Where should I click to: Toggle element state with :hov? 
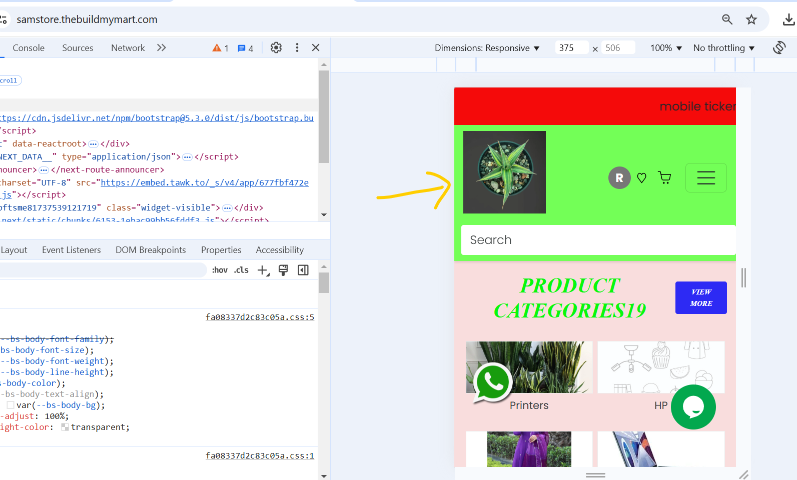[x=220, y=270]
